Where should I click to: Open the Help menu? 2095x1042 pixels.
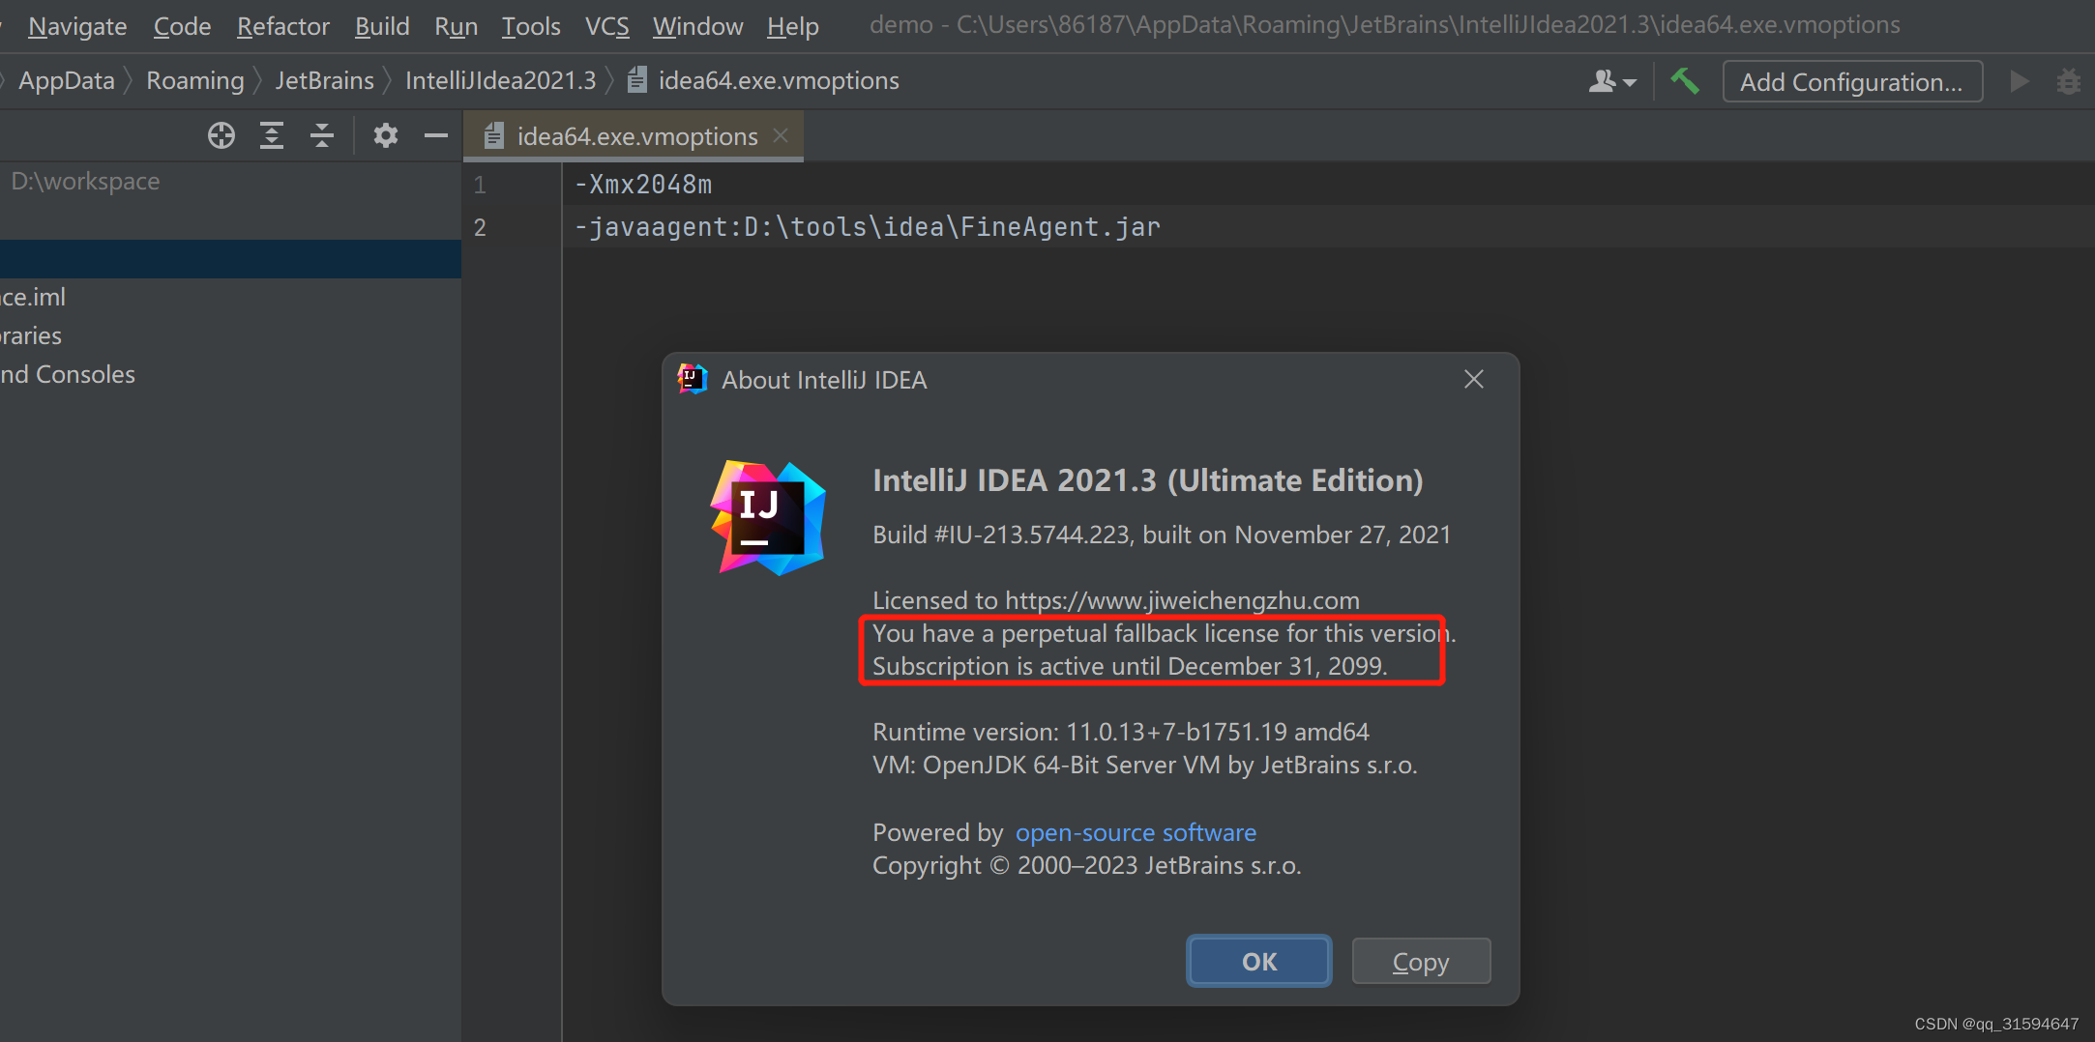coord(793,26)
